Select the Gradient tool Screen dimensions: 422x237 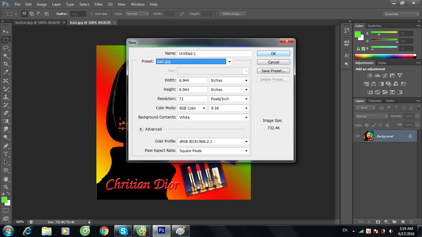(x=6, y=121)
